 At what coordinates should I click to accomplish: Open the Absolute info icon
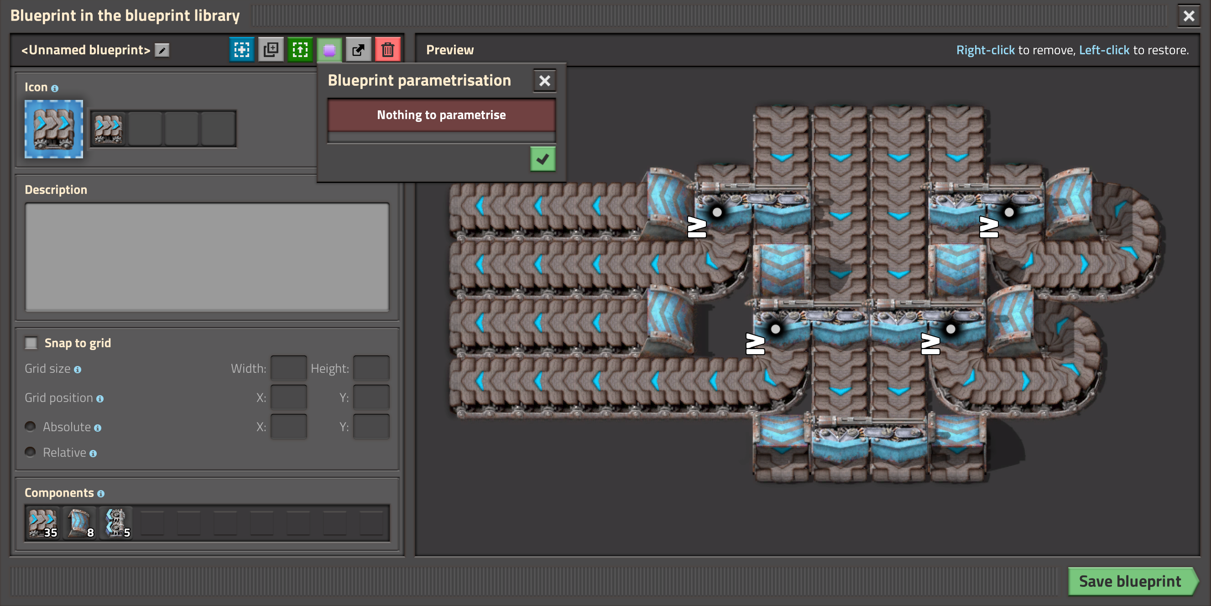97,428
